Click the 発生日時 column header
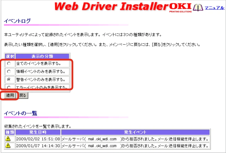The width and height of the screenshot is (226, 153). [38, 132]
